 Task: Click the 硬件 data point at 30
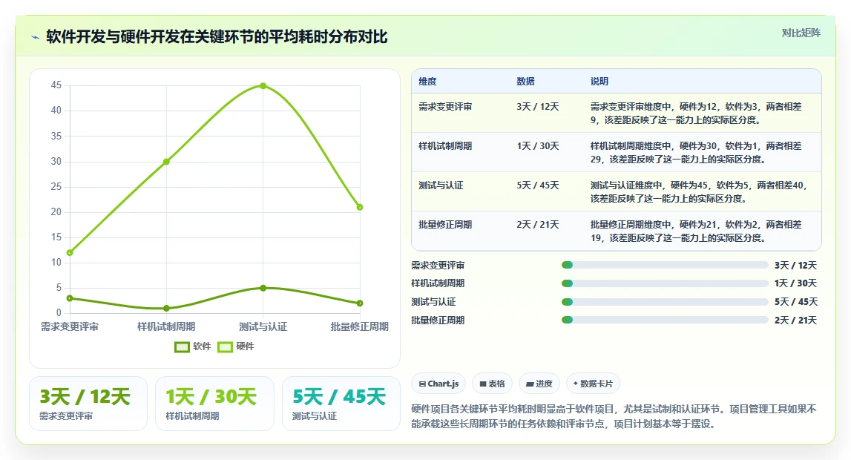point(167,162)
